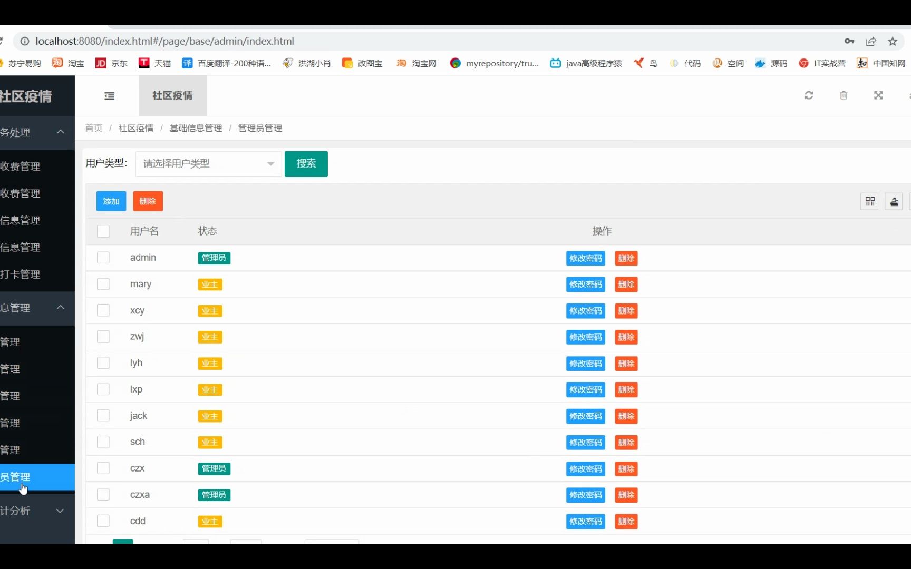Check the box for the admin row

click(x=103, y=258)
